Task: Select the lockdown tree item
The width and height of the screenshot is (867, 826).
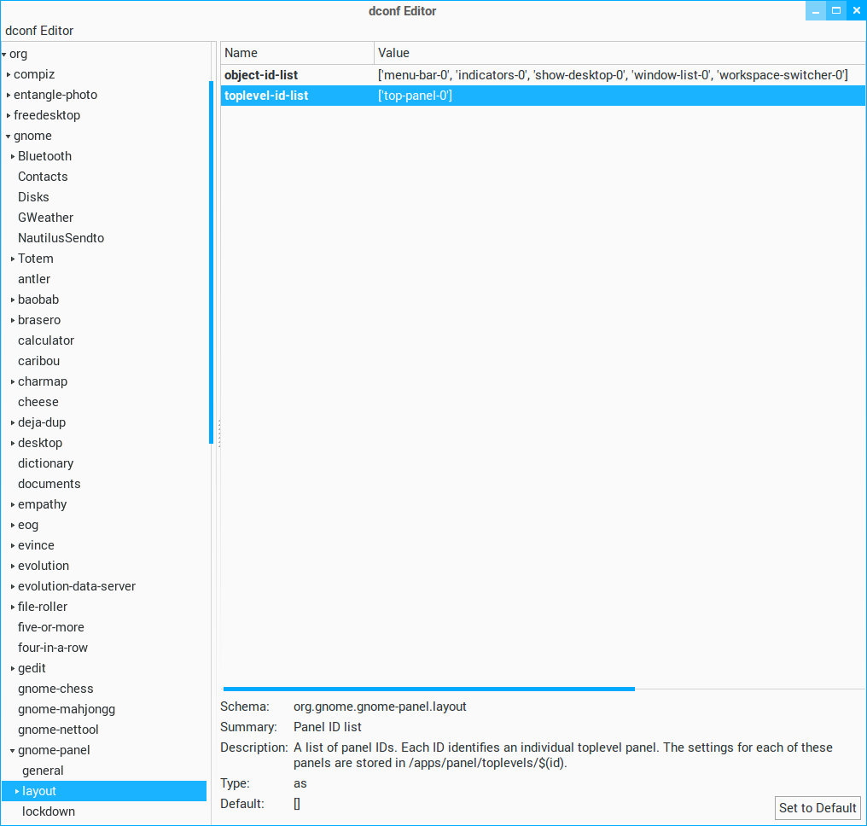Action: click(49, 811)
